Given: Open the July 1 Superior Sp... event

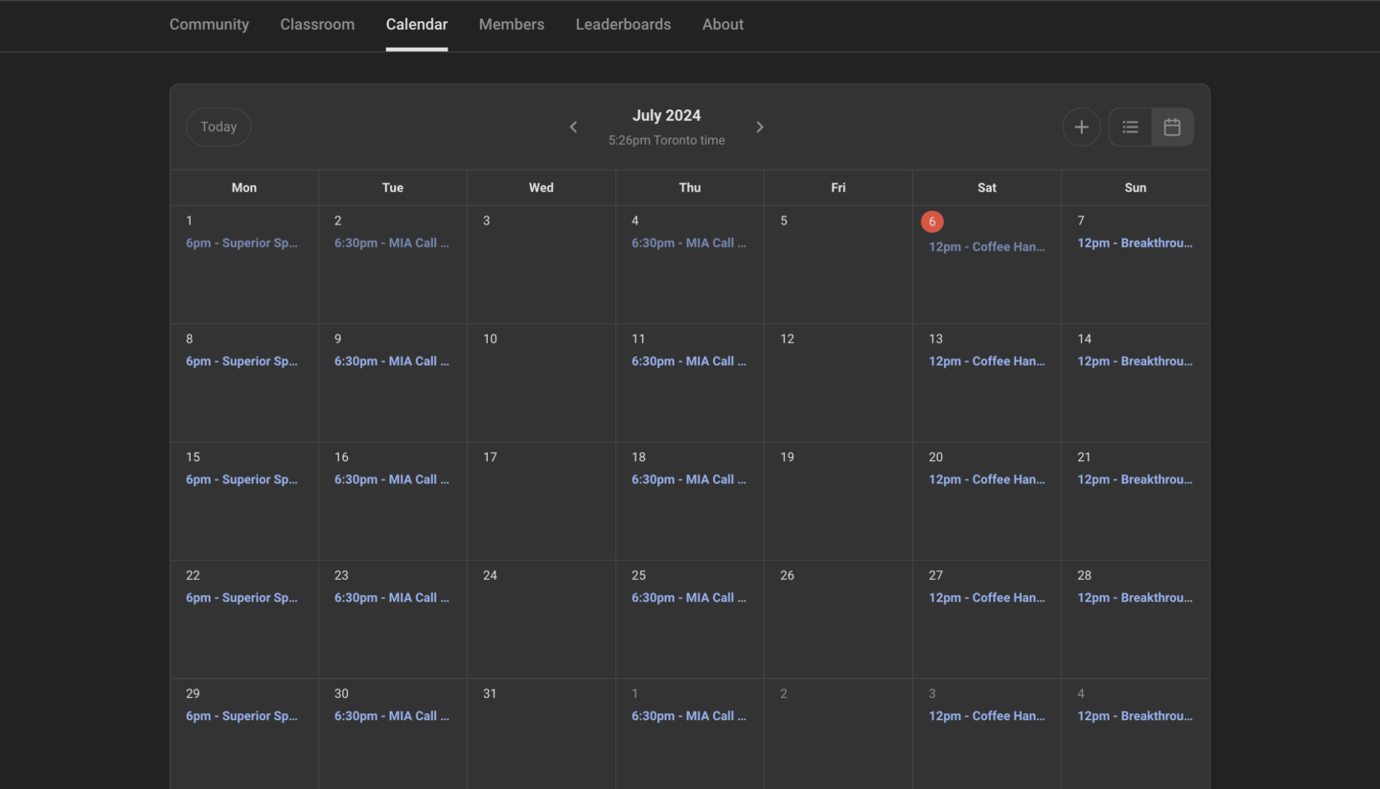Looking at the screenshot, I should 241,244.
